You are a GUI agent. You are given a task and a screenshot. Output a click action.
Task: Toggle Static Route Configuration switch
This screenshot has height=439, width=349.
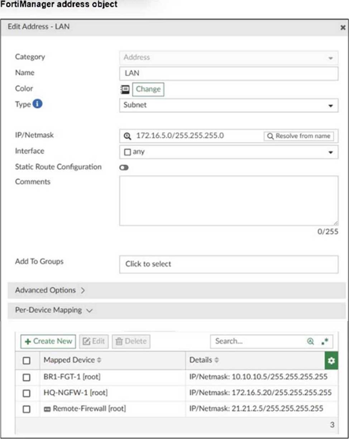124,167
